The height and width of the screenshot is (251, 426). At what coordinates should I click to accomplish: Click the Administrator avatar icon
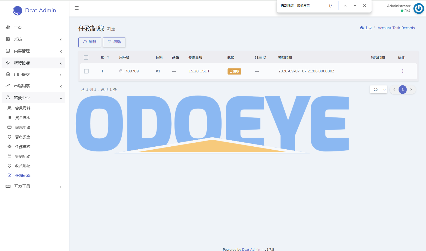click(419, 9)
